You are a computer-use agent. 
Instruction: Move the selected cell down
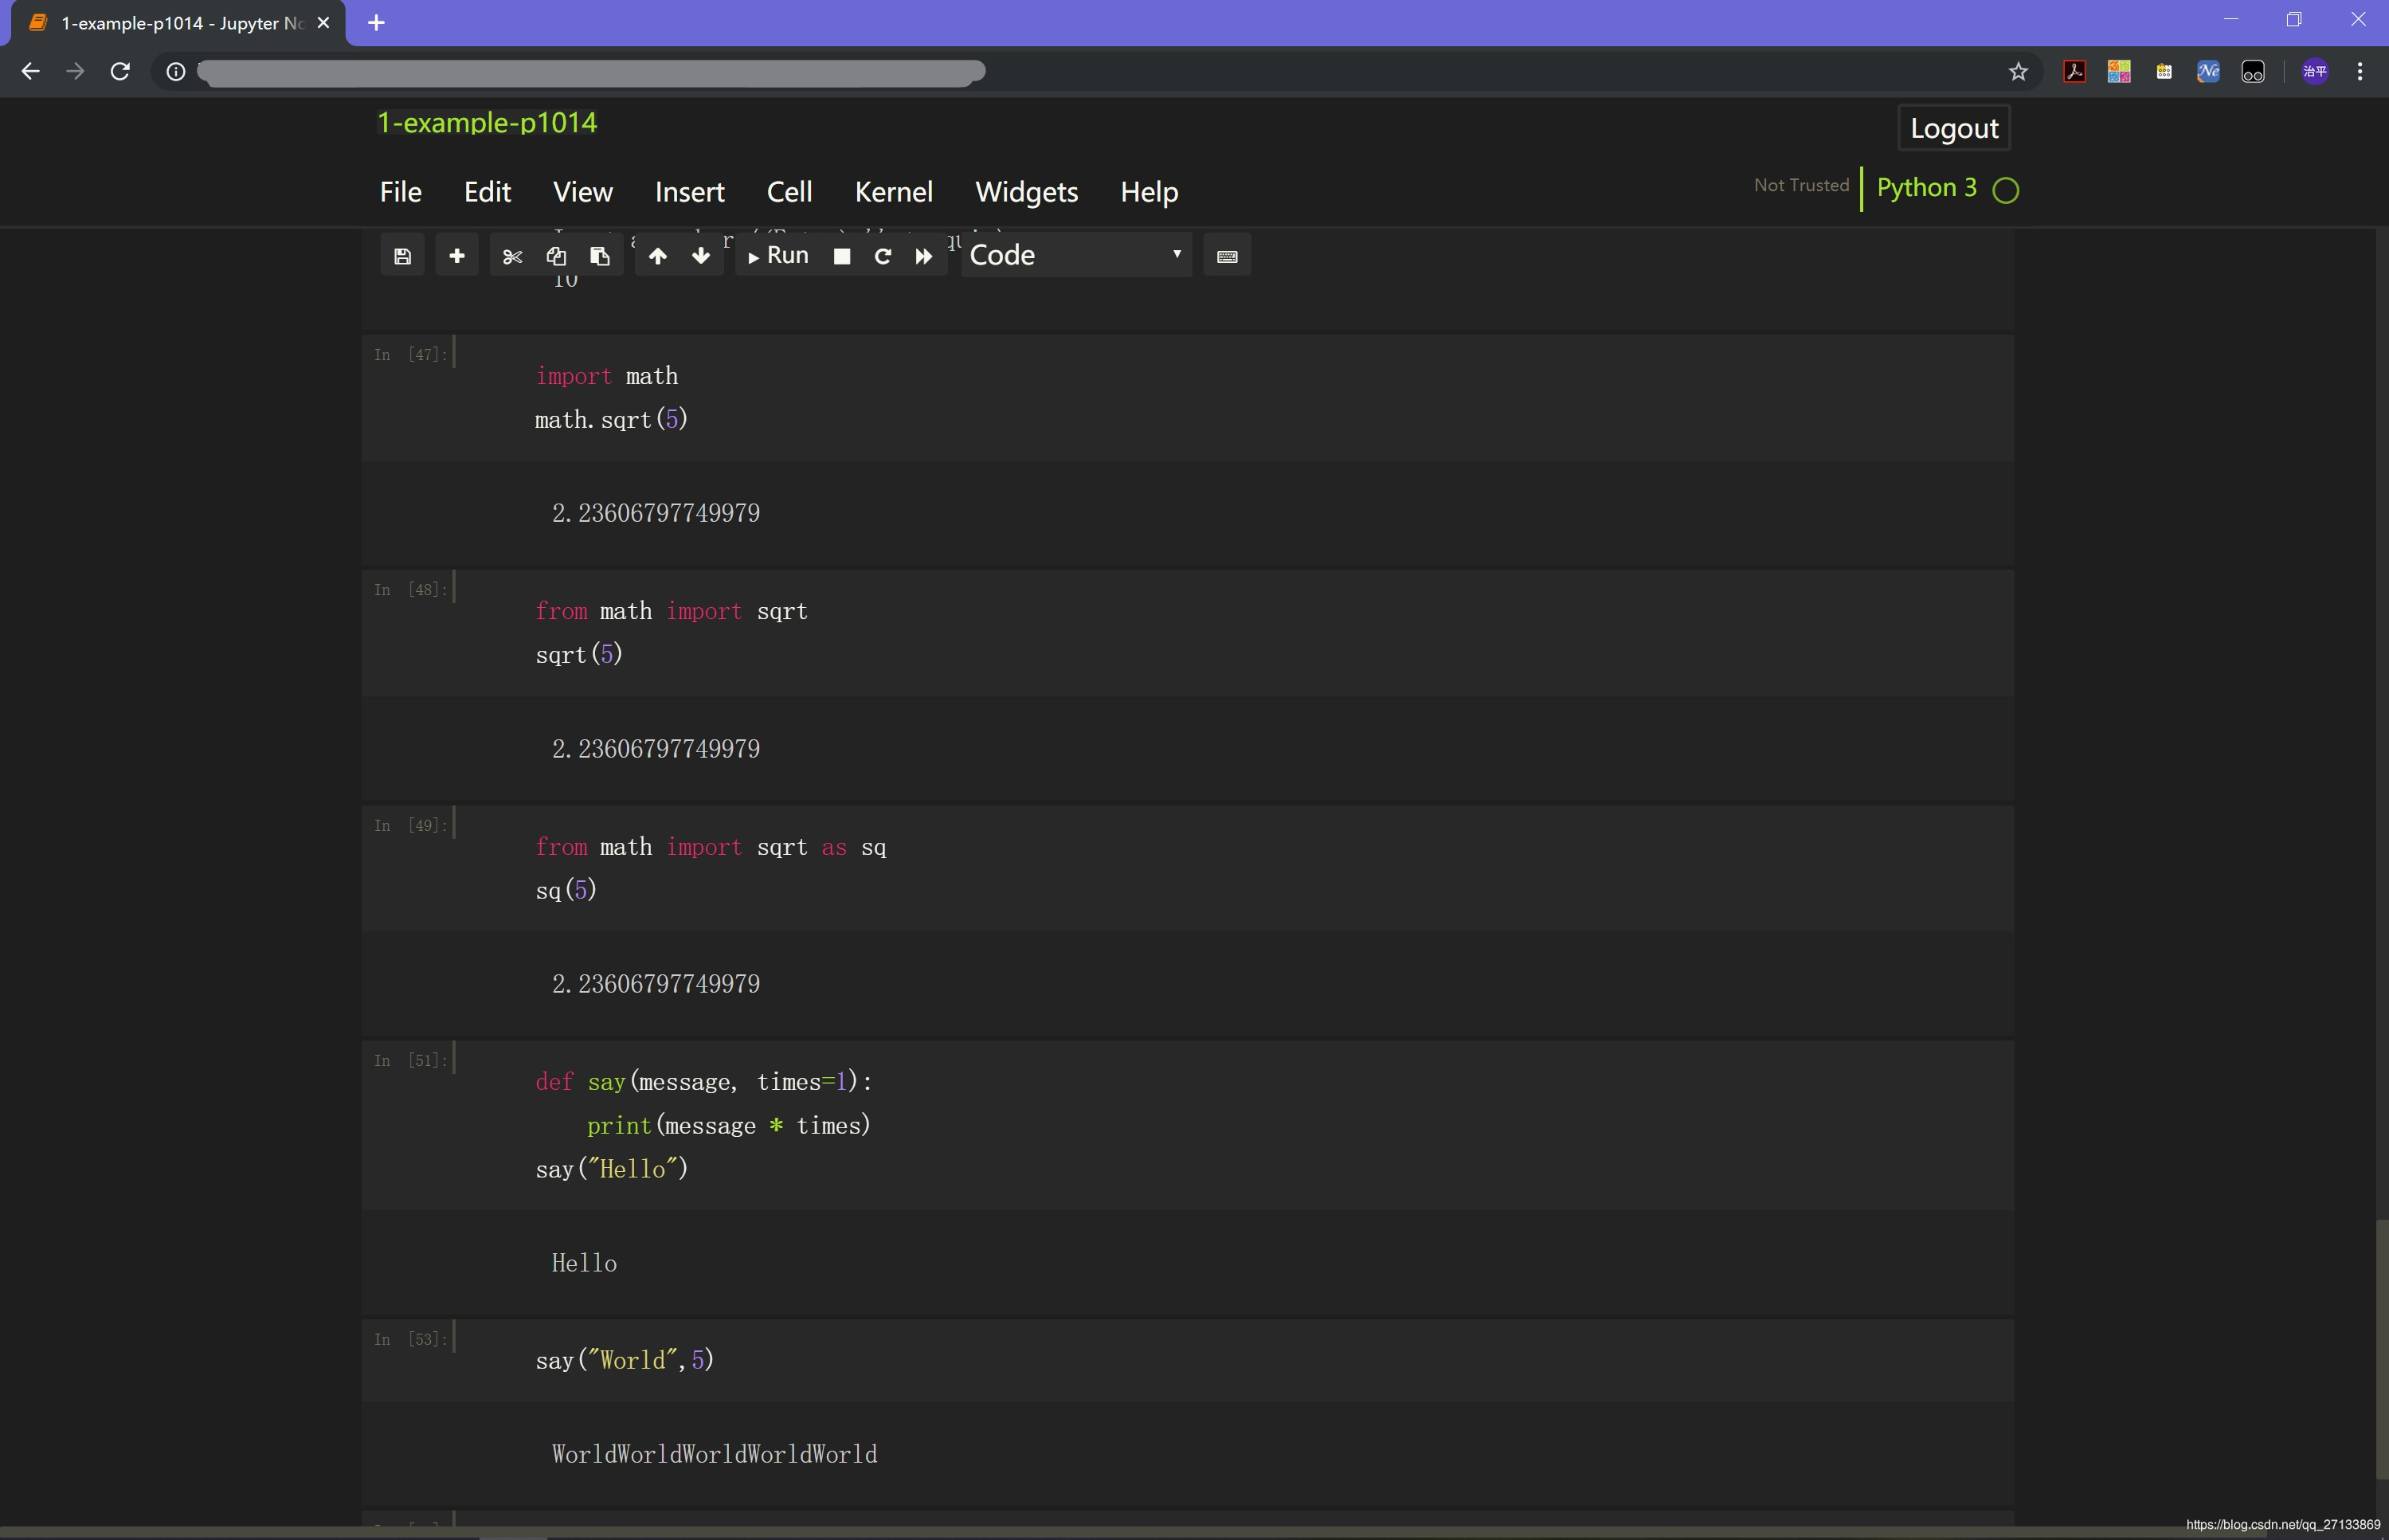(x=701, y=257)
